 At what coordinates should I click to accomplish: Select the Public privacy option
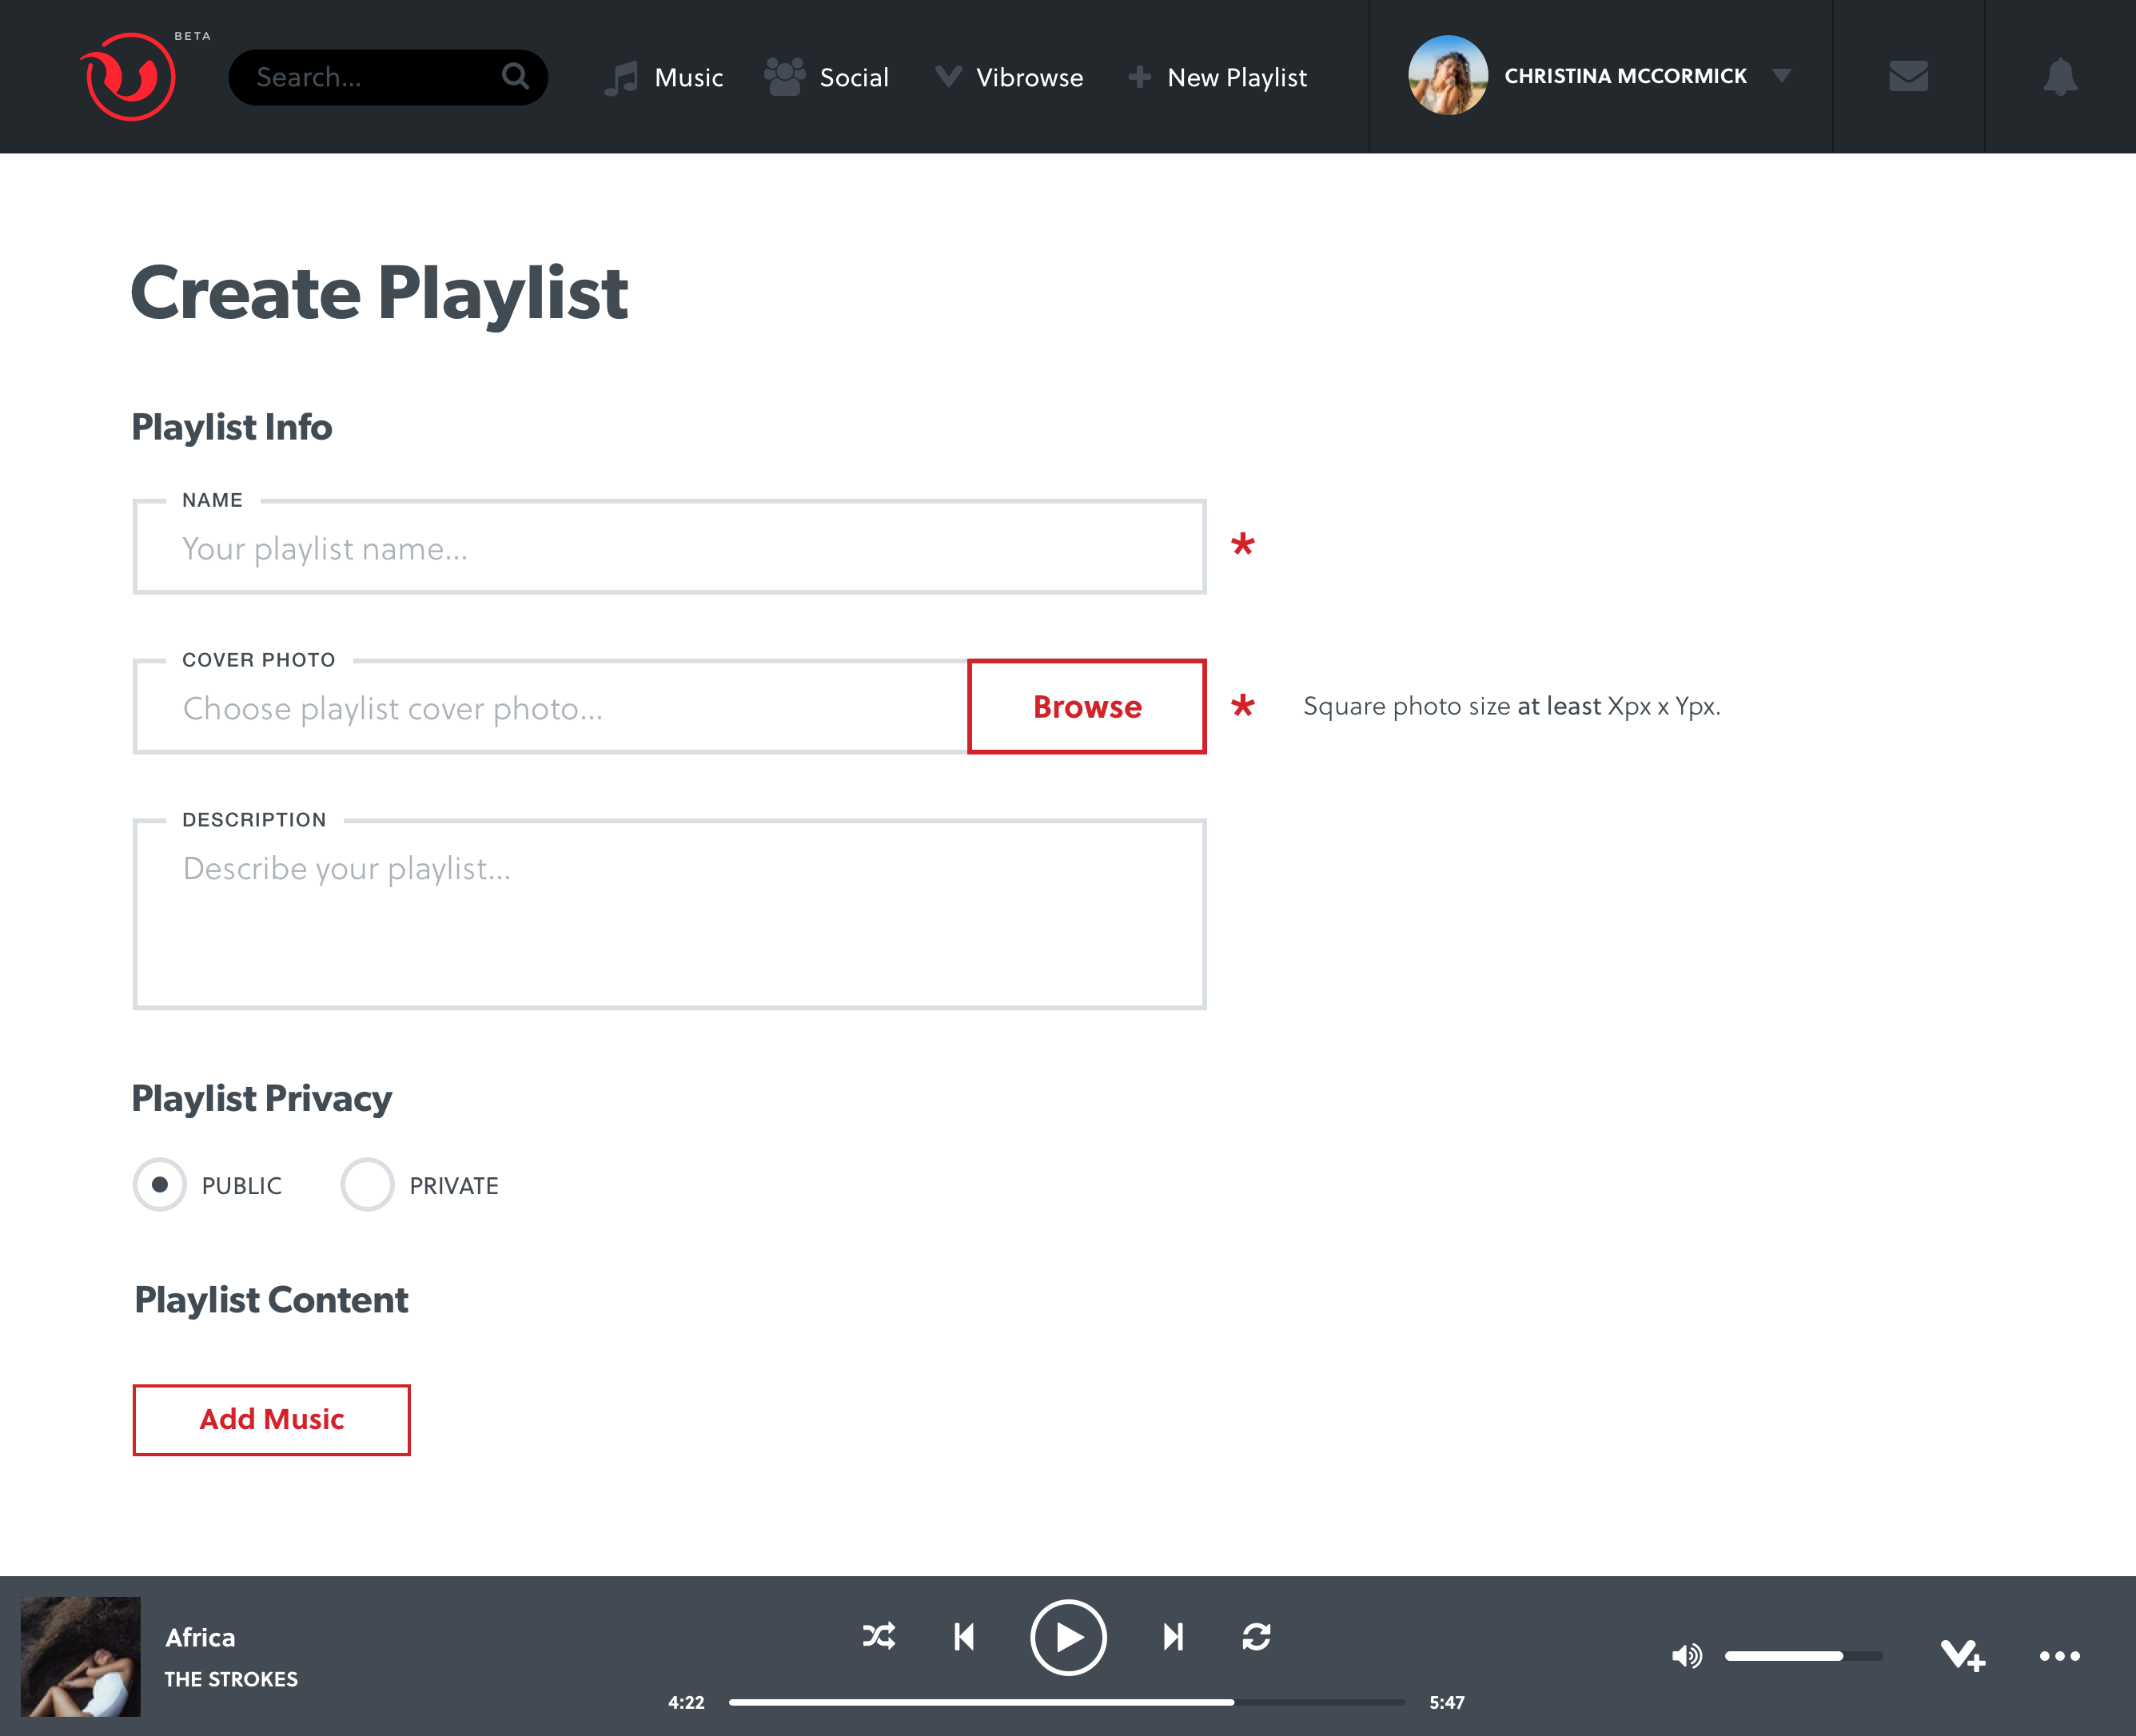tap(160, 1184)
